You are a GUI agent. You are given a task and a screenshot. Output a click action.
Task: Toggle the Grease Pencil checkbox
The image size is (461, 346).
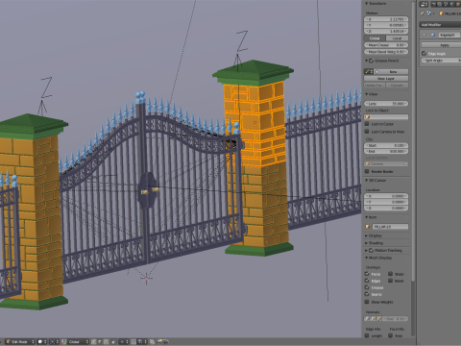[372, 61]
